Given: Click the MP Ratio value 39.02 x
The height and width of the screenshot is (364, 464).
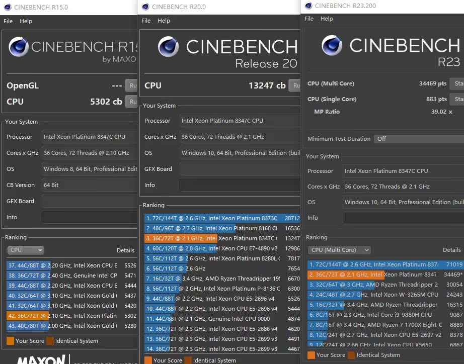Looking at the screenshot, I should pos(441,112).
